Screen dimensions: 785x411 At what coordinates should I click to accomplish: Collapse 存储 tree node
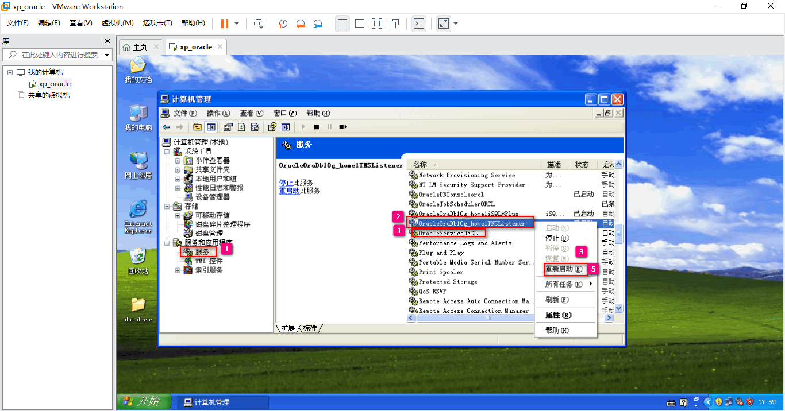tap(167, 206)
